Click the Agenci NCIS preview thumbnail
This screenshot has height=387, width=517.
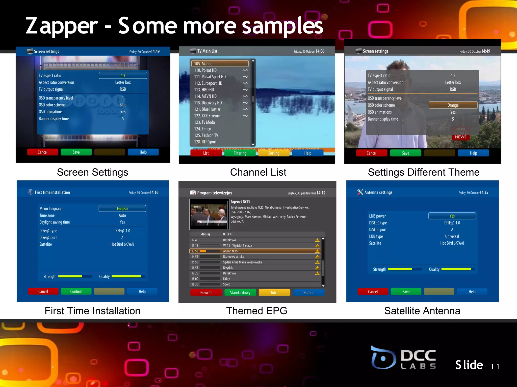(x=209, y=214)
